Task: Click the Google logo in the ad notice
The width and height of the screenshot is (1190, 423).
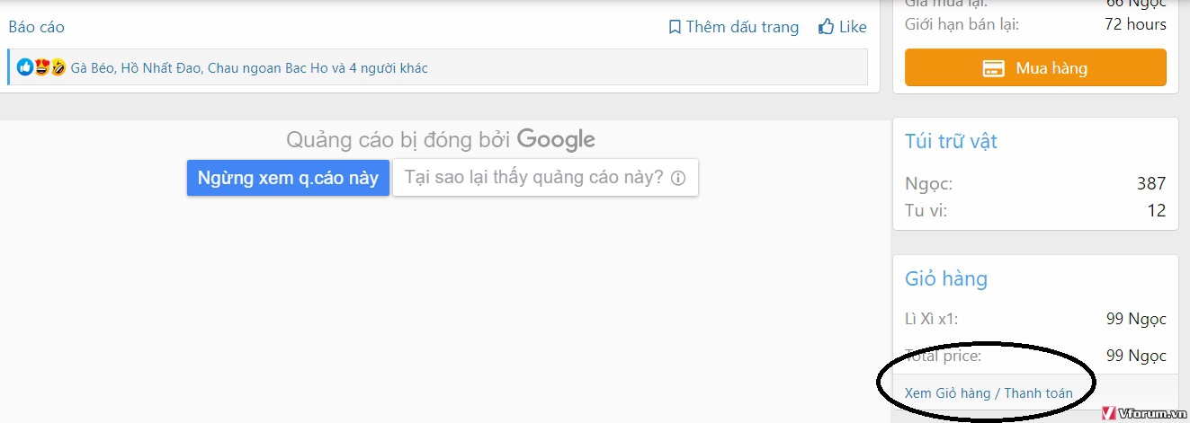Action: pyautogui.click(x=556, y=139)
